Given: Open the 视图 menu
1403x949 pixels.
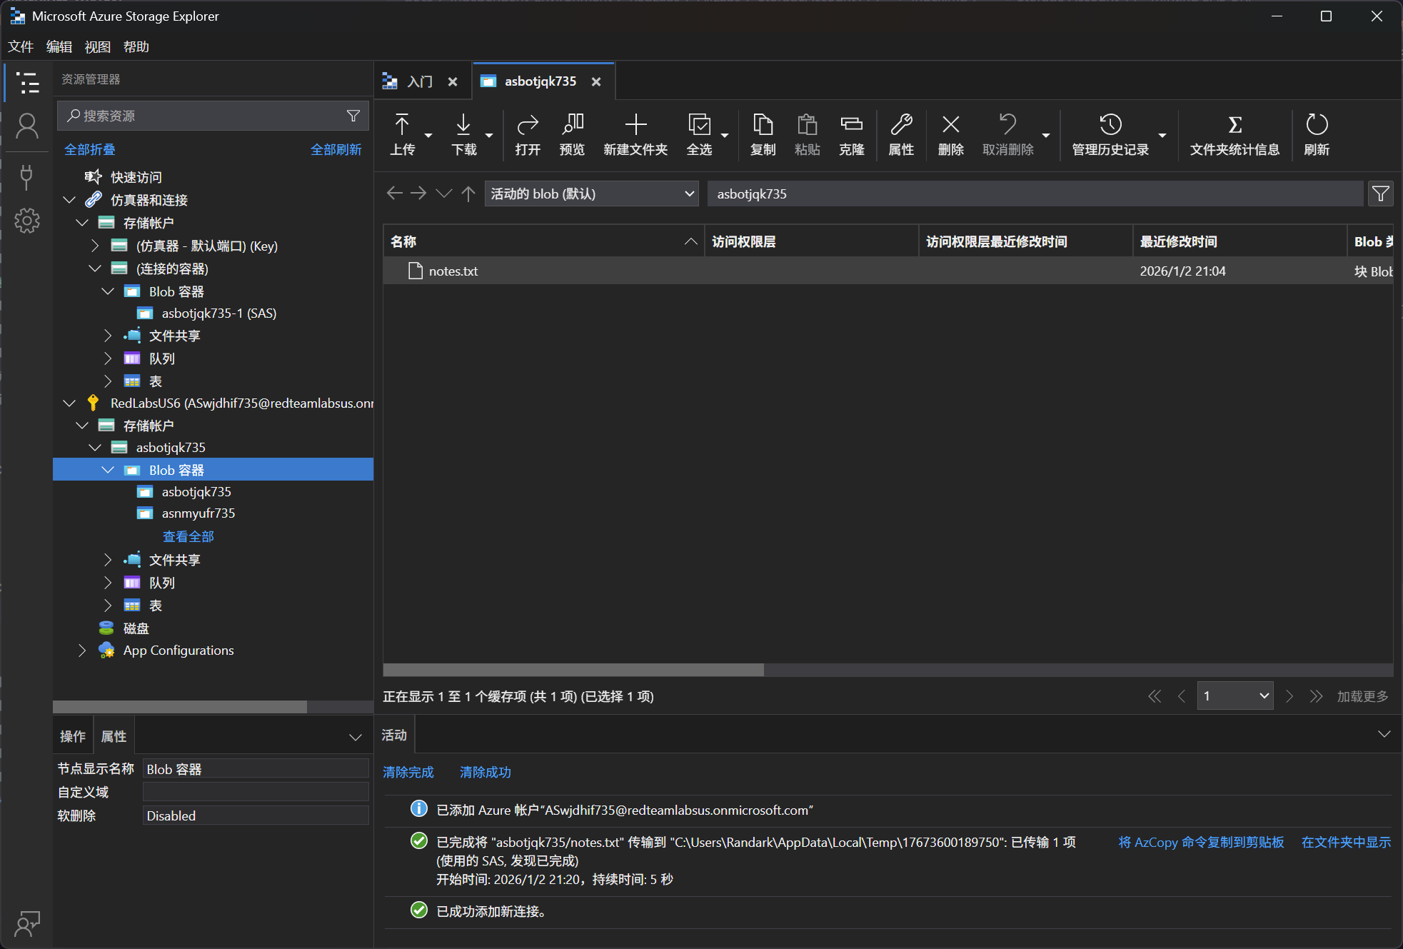Looking at the screenshot, I should pyautogui.click(x=97, y=46).
